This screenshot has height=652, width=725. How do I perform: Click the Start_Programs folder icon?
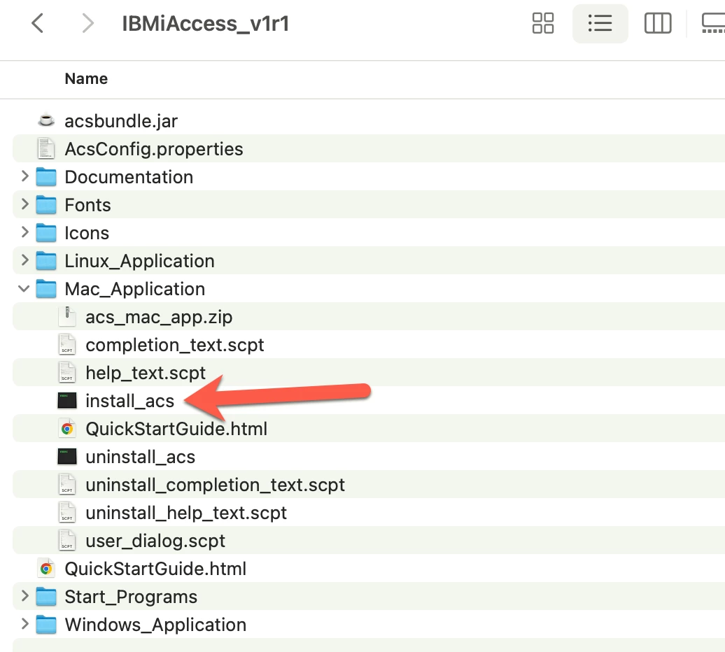[46, 597]
